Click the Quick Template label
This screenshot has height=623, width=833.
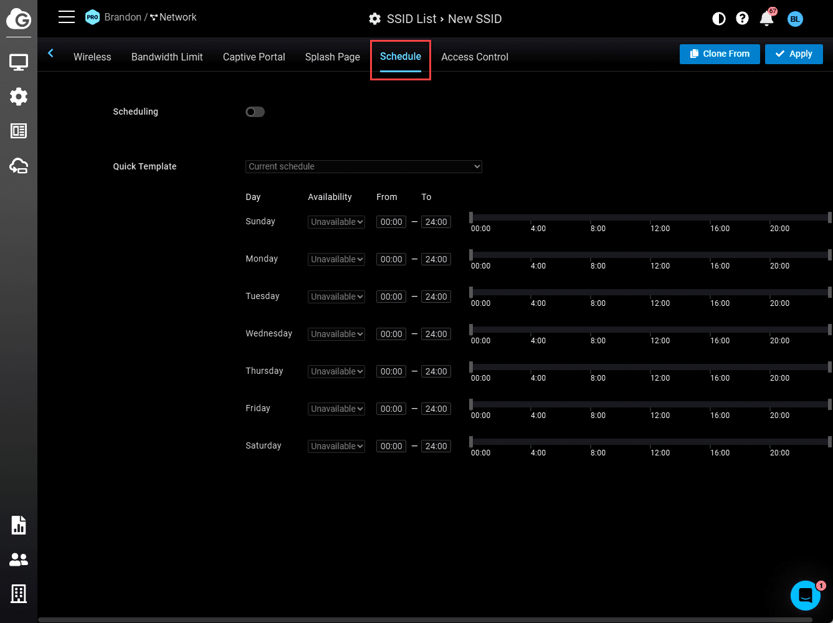(145, 166)
